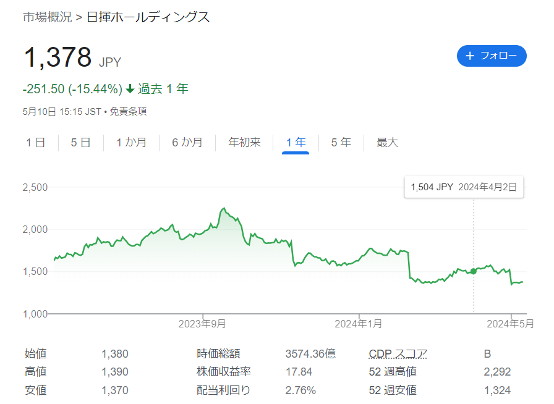Click the 安値 value 1,370

pyautogui.click(x=115, y=390)
